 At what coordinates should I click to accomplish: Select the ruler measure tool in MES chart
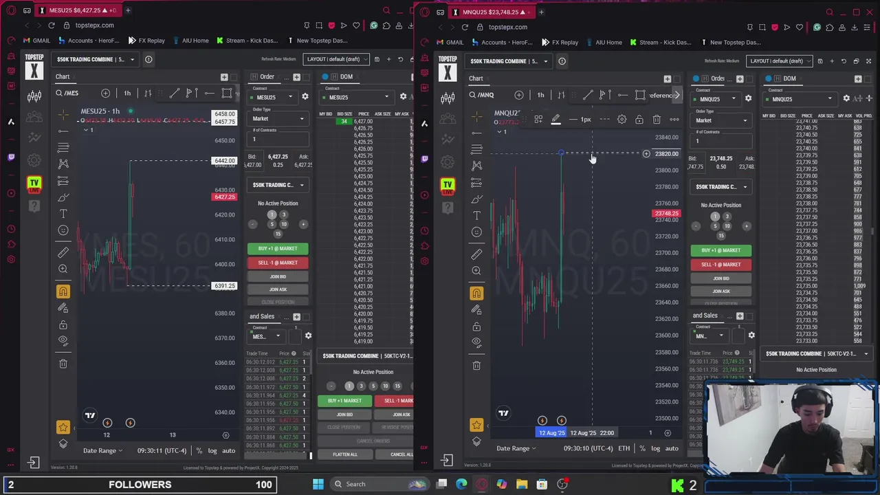pyautogui.click(x=63, y=252)
